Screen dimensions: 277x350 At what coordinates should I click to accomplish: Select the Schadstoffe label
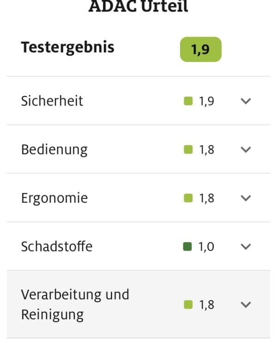tap(57, 247)
